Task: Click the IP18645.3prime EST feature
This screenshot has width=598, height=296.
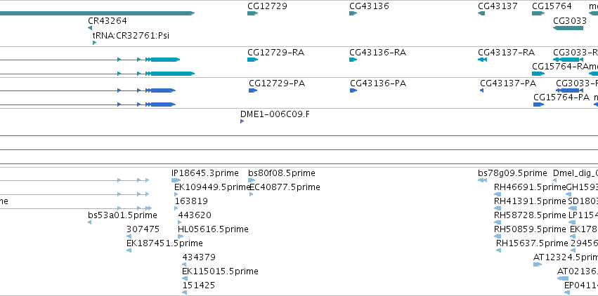Action: click(x=176, y=180)
